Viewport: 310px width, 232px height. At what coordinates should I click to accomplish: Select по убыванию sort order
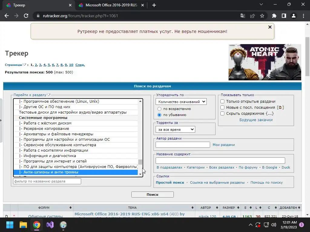[x=159, y=115]
